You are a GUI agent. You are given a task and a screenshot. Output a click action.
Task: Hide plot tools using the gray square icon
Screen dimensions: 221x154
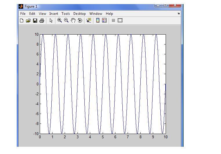(113, 20)
